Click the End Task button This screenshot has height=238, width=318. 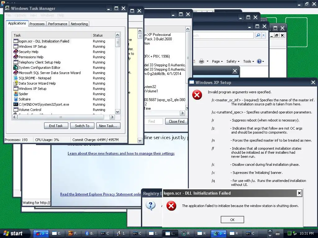pos(56,126)
